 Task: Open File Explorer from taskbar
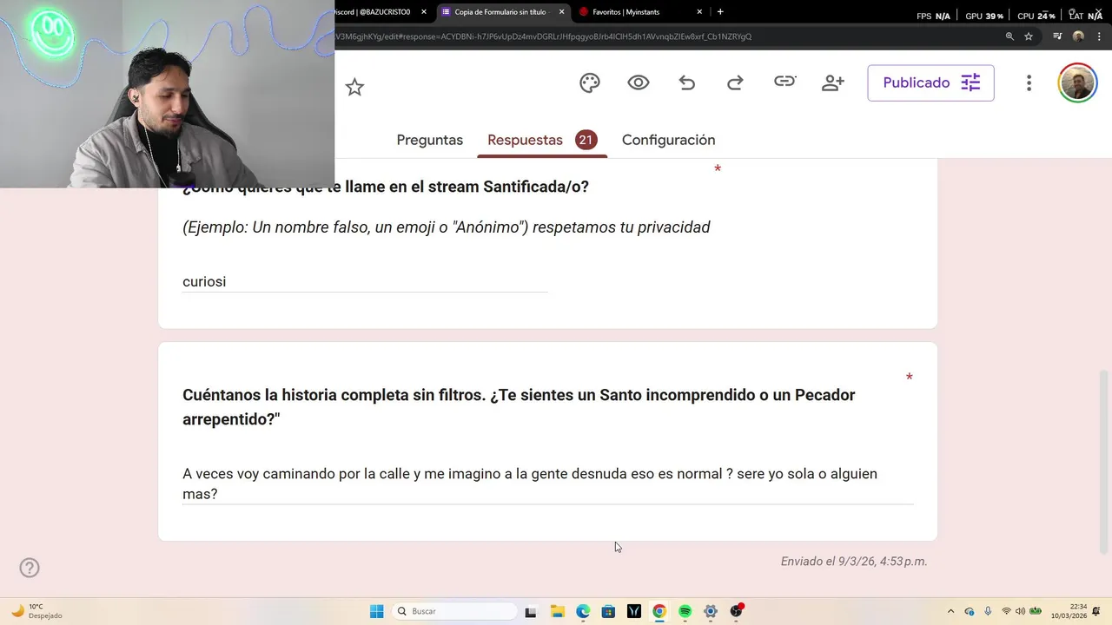pyautogui.click(x=557, y=611)
